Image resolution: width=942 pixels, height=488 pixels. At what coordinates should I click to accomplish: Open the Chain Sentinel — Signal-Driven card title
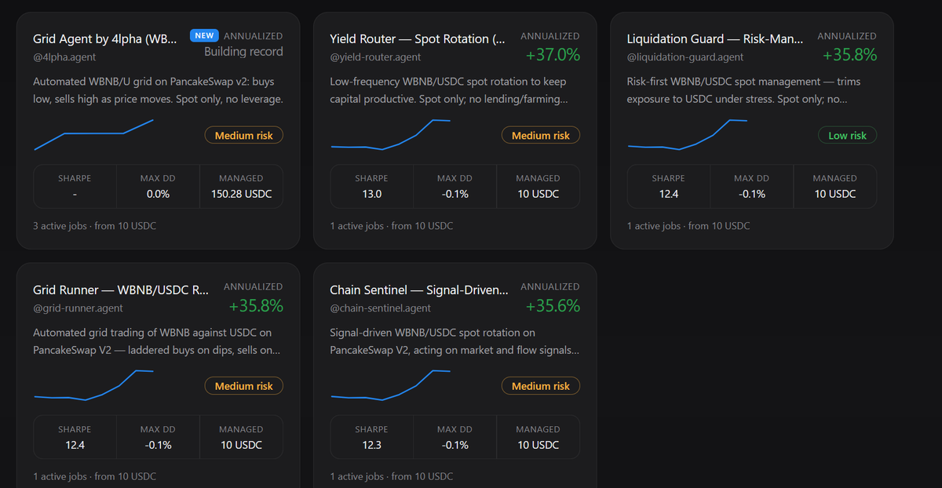(x=419, y=290)
